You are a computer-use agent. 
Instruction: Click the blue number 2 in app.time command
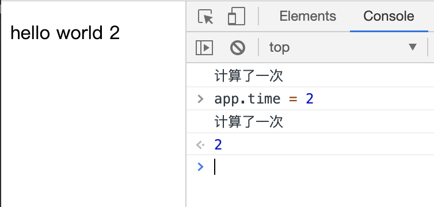point(310,99)
